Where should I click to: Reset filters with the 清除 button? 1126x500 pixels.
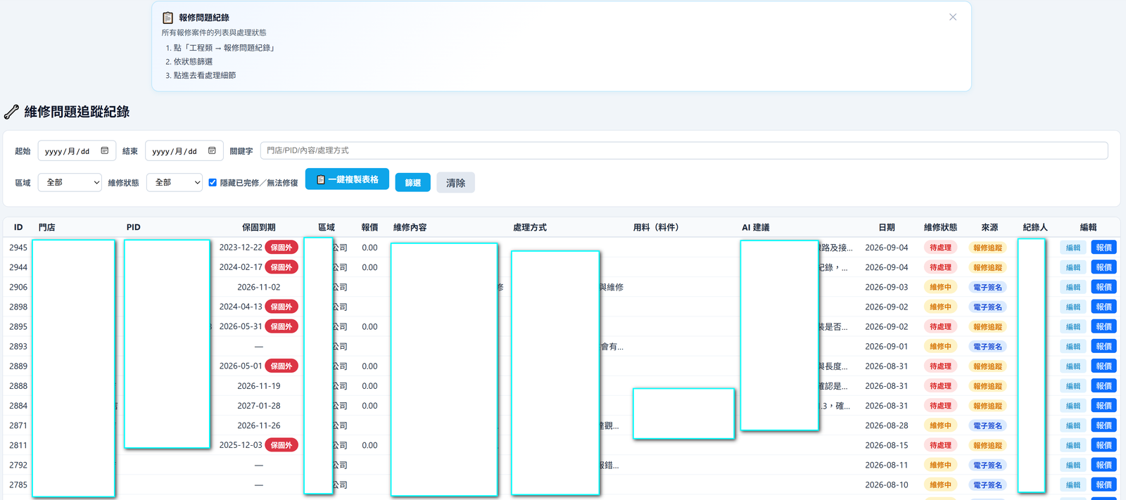tap(455, 183)
